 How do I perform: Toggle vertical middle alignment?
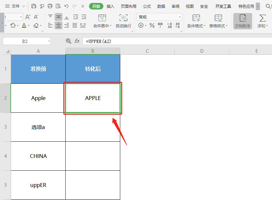pyautogui.click(x=58, y=17)
